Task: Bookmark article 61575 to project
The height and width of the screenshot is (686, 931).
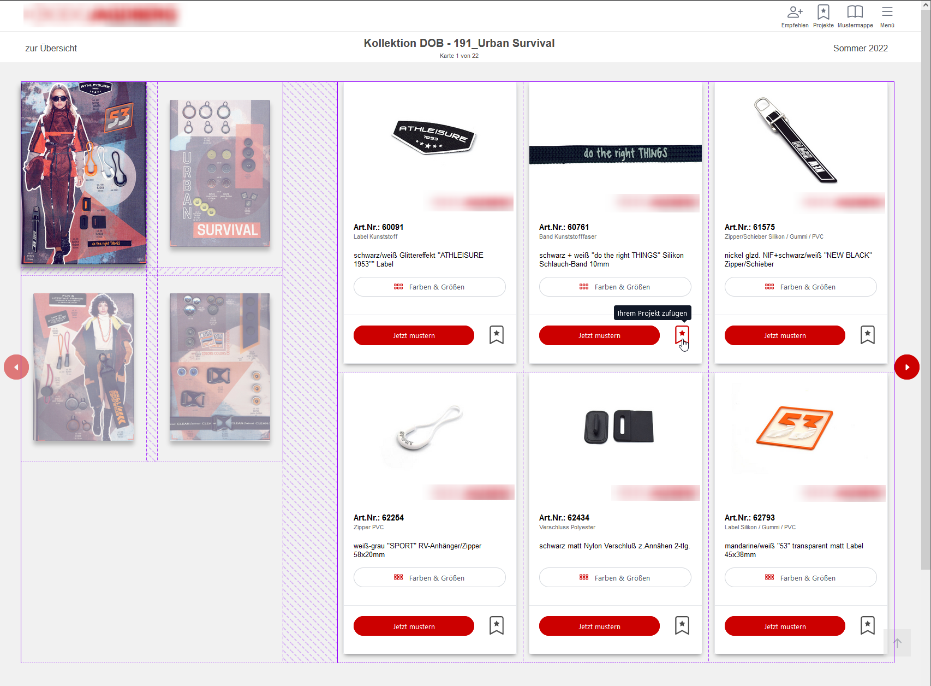Action: [868, 335]
